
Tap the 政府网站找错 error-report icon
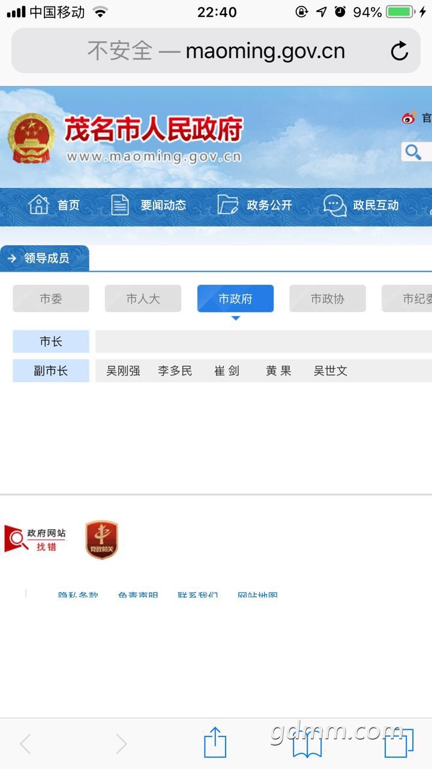(x=35, y=540)
